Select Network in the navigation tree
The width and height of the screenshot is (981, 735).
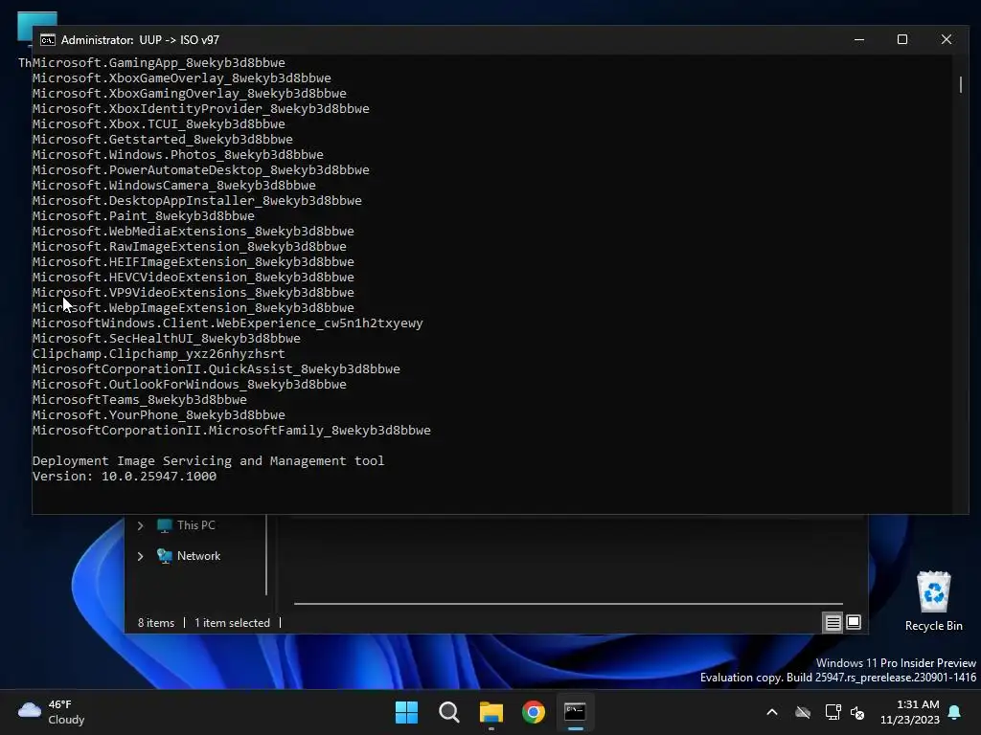tap(198, 556)
